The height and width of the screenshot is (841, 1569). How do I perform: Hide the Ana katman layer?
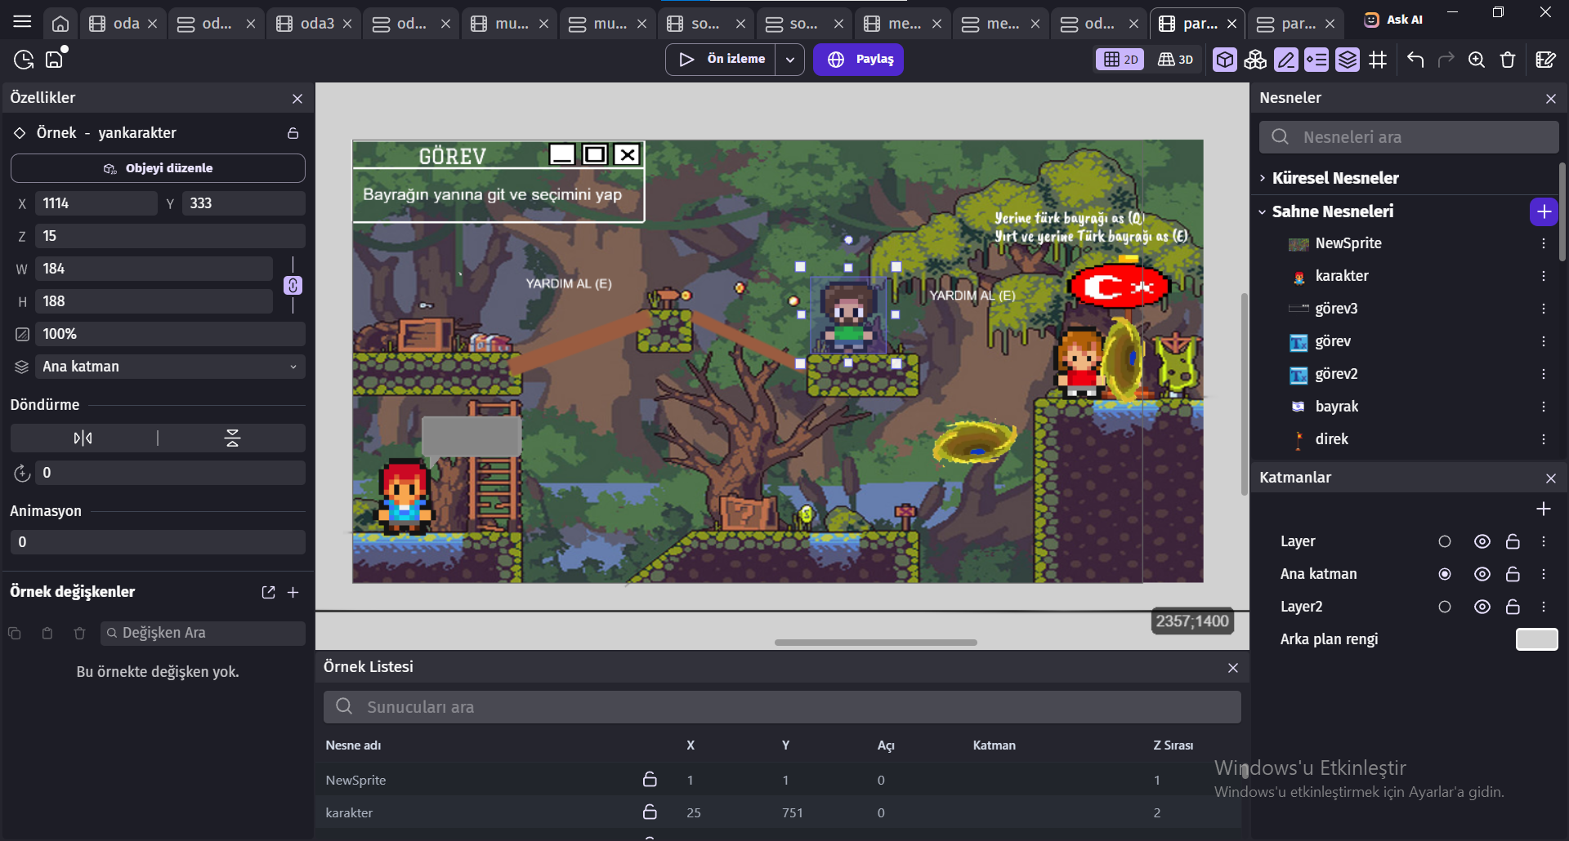1482,575
